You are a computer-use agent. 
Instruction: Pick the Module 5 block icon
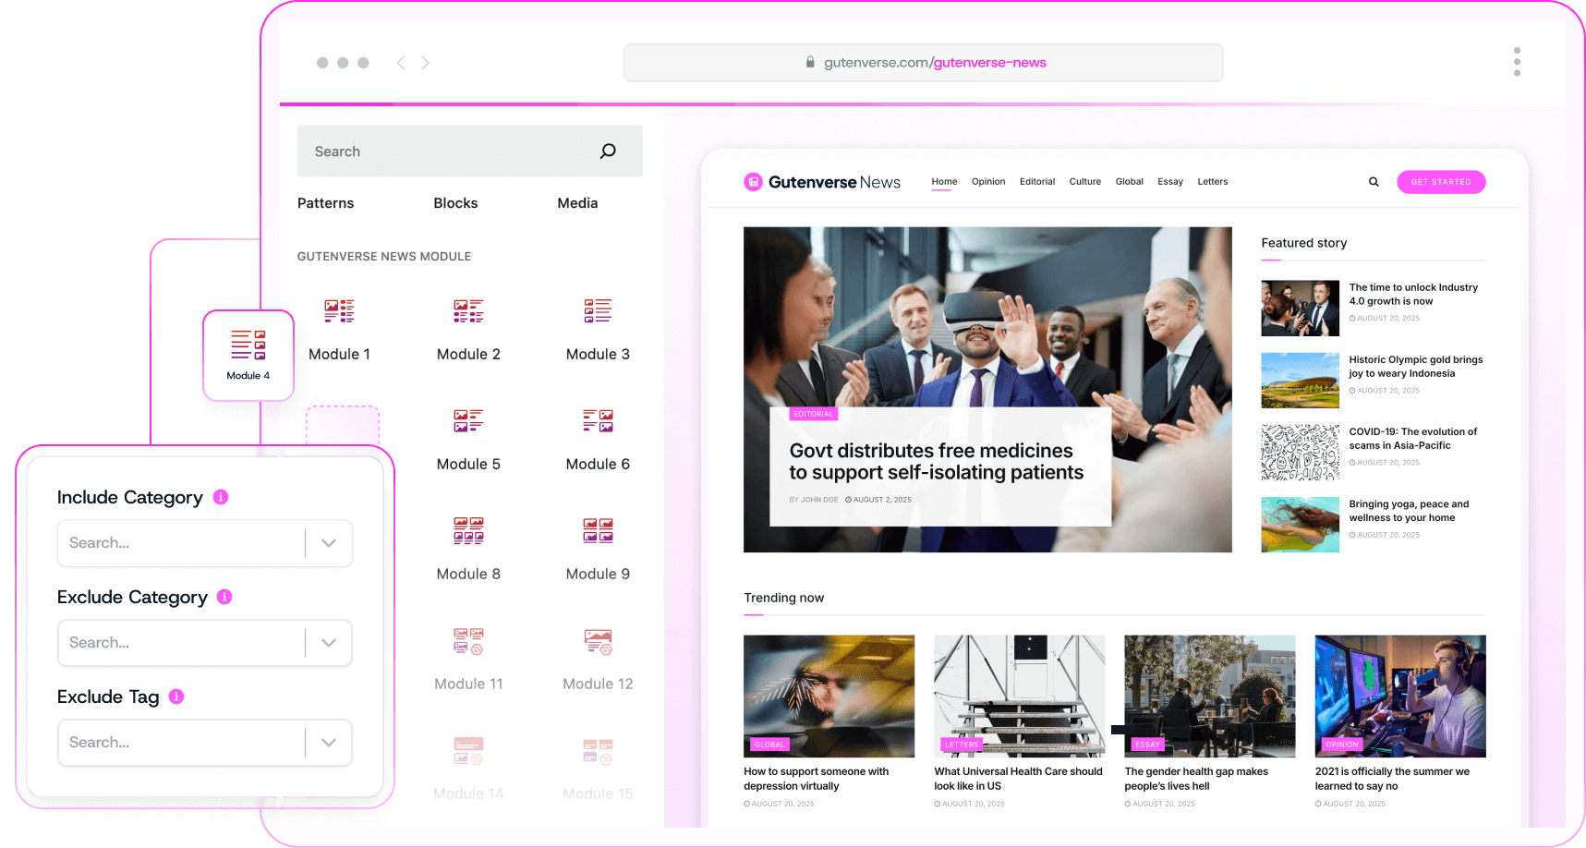(x=468, y=421)
